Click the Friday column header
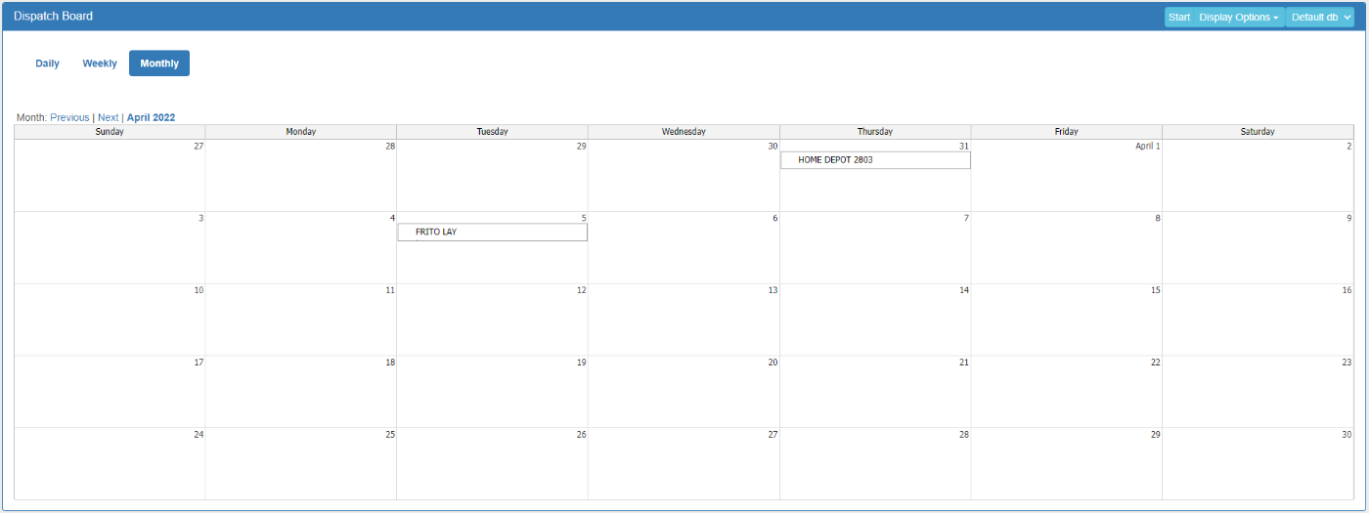The width and height of the screenshot is (1369, 513). (x=1066, y=132)
